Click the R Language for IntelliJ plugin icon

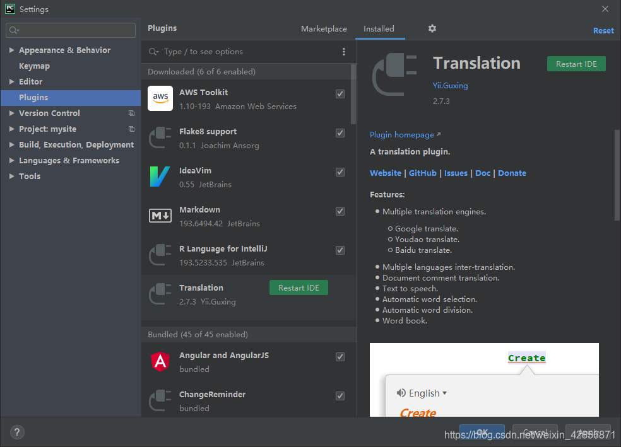(160, 255)
